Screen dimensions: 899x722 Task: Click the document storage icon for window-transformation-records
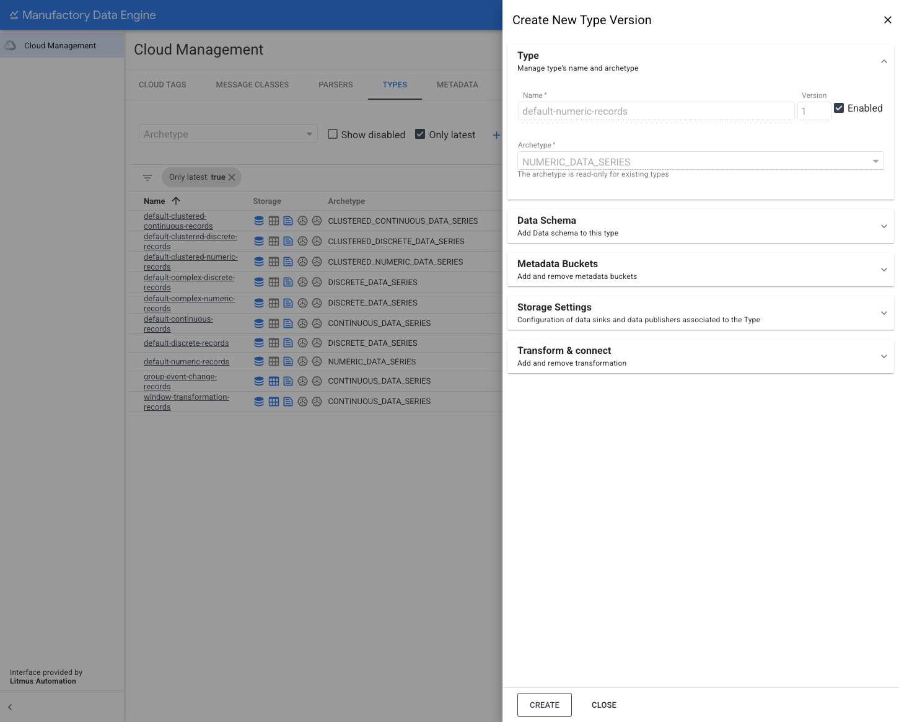coord(288,402)
